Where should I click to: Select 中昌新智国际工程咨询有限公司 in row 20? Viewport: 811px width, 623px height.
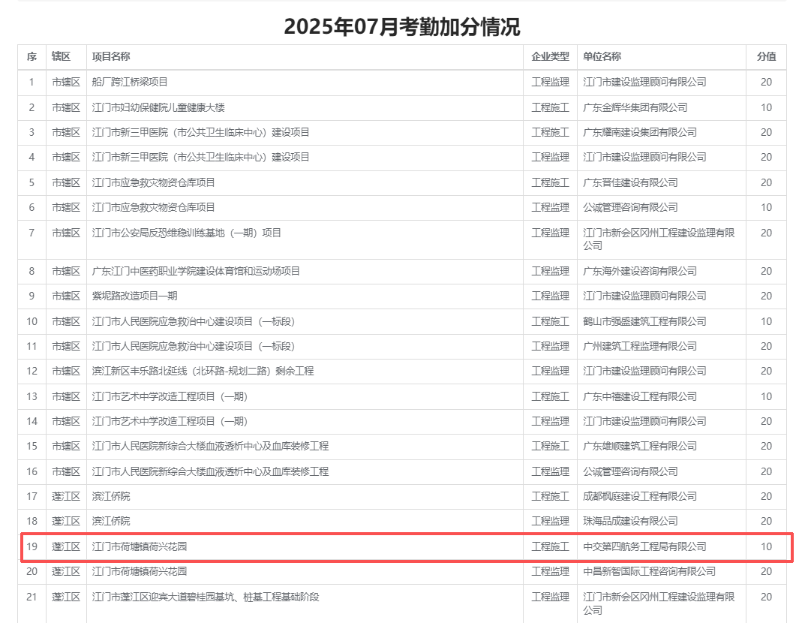pyautogui.click(x=649, y=571)
